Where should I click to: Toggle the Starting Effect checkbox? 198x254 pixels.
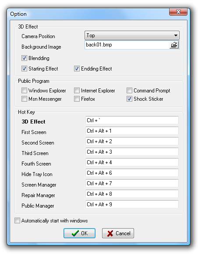click(x=24, y=68)
